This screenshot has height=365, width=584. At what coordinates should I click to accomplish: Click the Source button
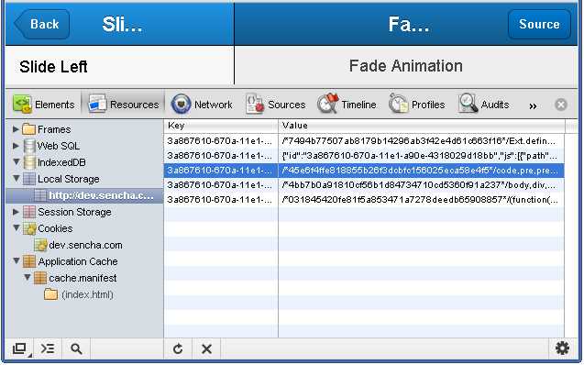pyautogui.click(x=539, y=24)
